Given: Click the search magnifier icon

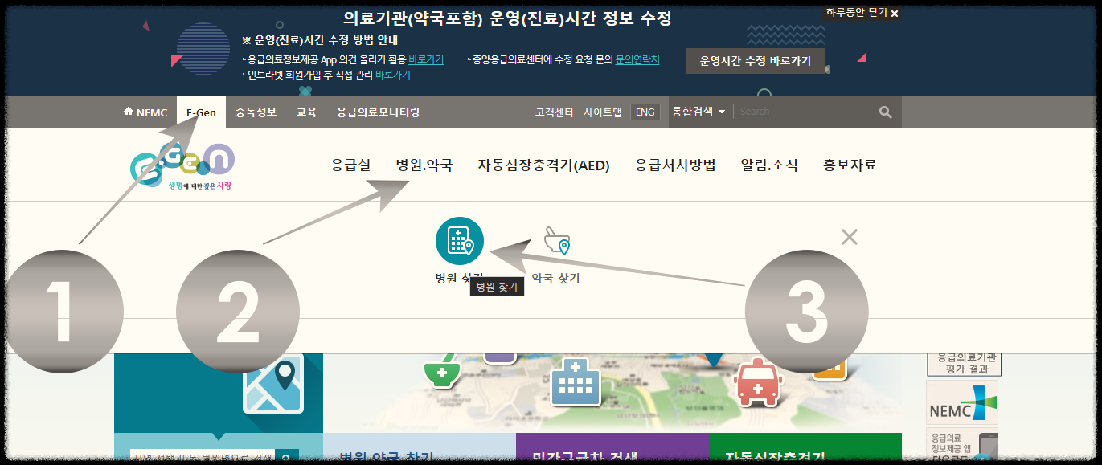Looking at the screenshot, I should pos(884,112).
